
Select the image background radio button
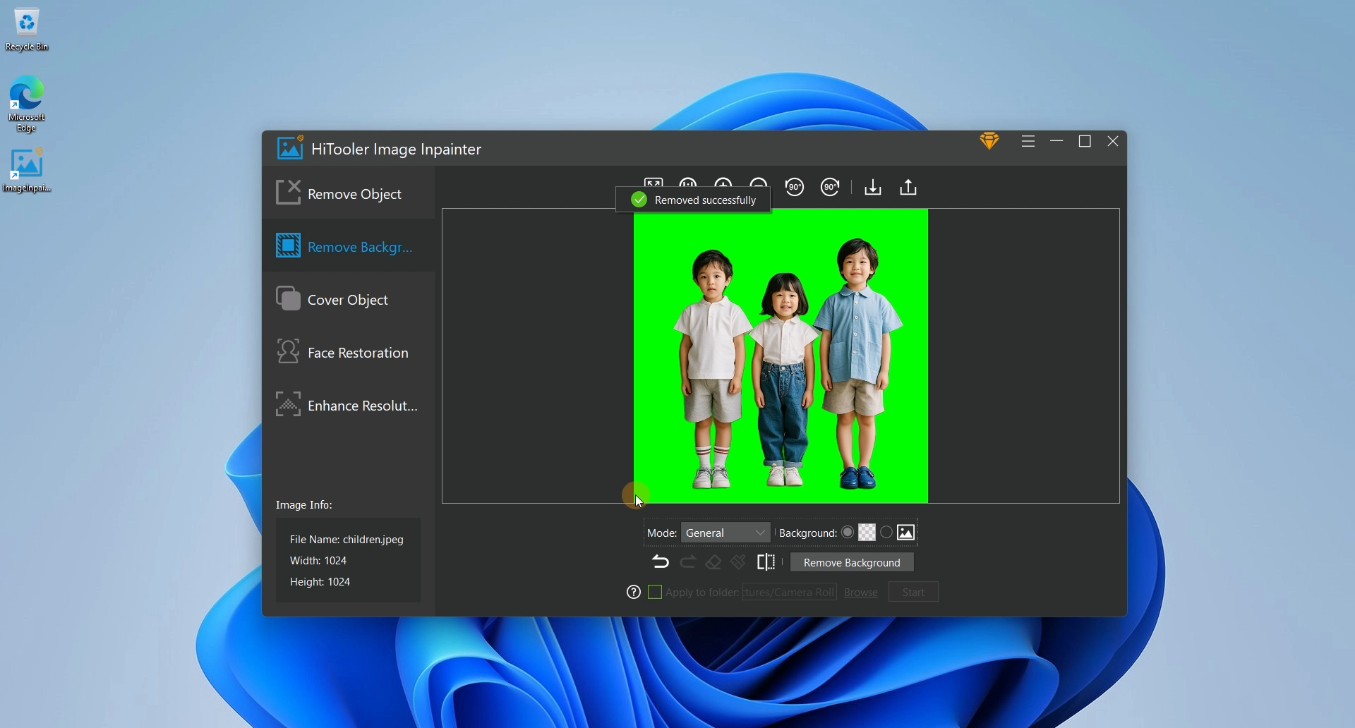point(886,533)
